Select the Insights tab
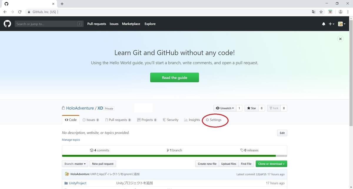Image resolution: width=353 pixels, height=189 pixels. tap(192, 120)
